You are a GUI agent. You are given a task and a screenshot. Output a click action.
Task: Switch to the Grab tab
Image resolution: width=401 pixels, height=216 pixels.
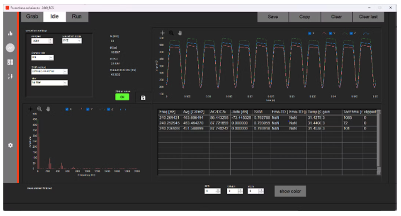click(32, 17)
